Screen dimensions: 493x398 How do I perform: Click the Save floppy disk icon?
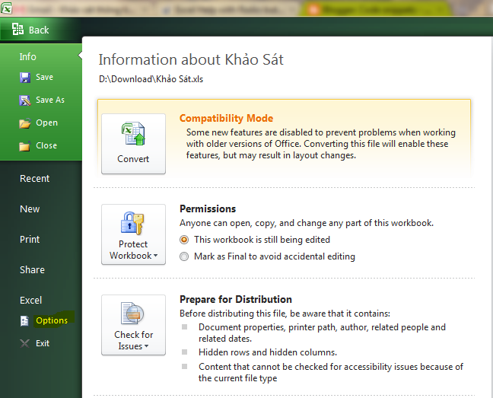[x=25, y=78]
